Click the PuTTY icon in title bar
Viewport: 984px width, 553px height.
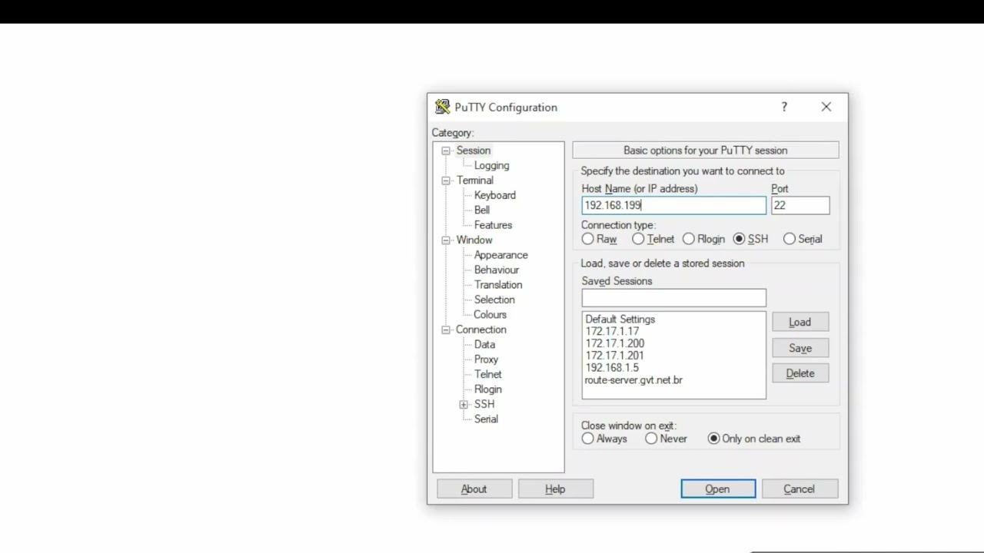442,107
